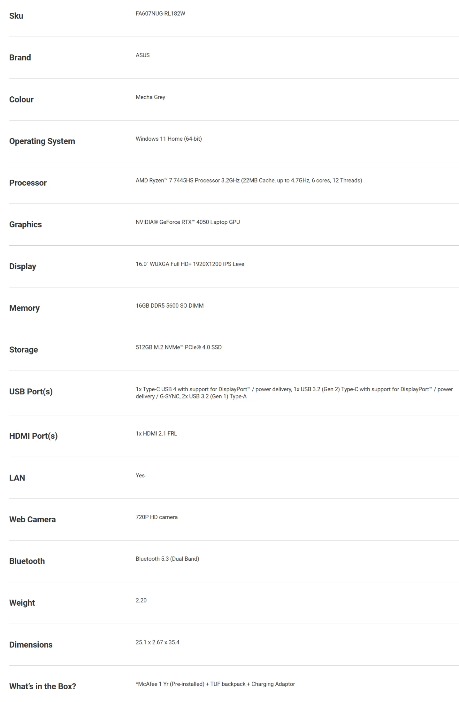The image size is (459, 702).
Task: Click the ASUS brand value
Action: point(142,55)
